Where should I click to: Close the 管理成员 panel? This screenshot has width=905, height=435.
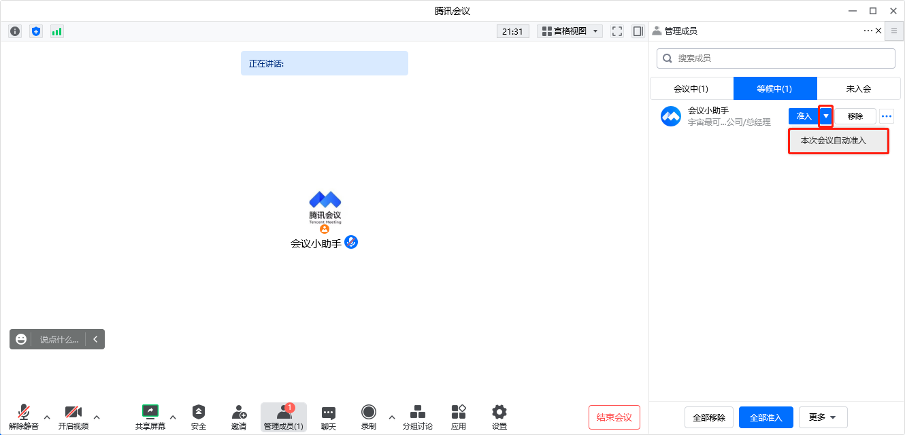(x=878, y=31)
